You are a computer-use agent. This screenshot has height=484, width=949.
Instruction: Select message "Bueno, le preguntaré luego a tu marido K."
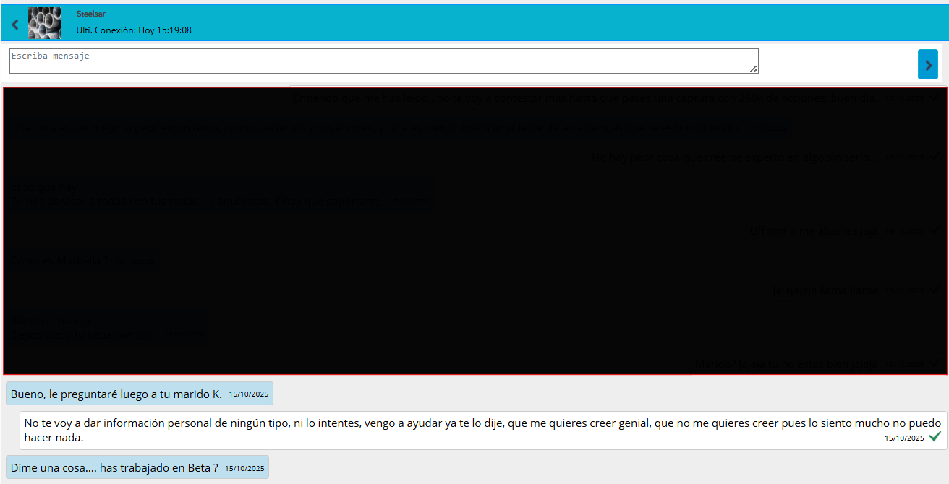140,394
